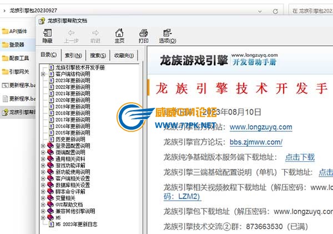The image size is (333, 234).
Task: Click the book icon beside 微端配置说明
Action: click(51, 152)
